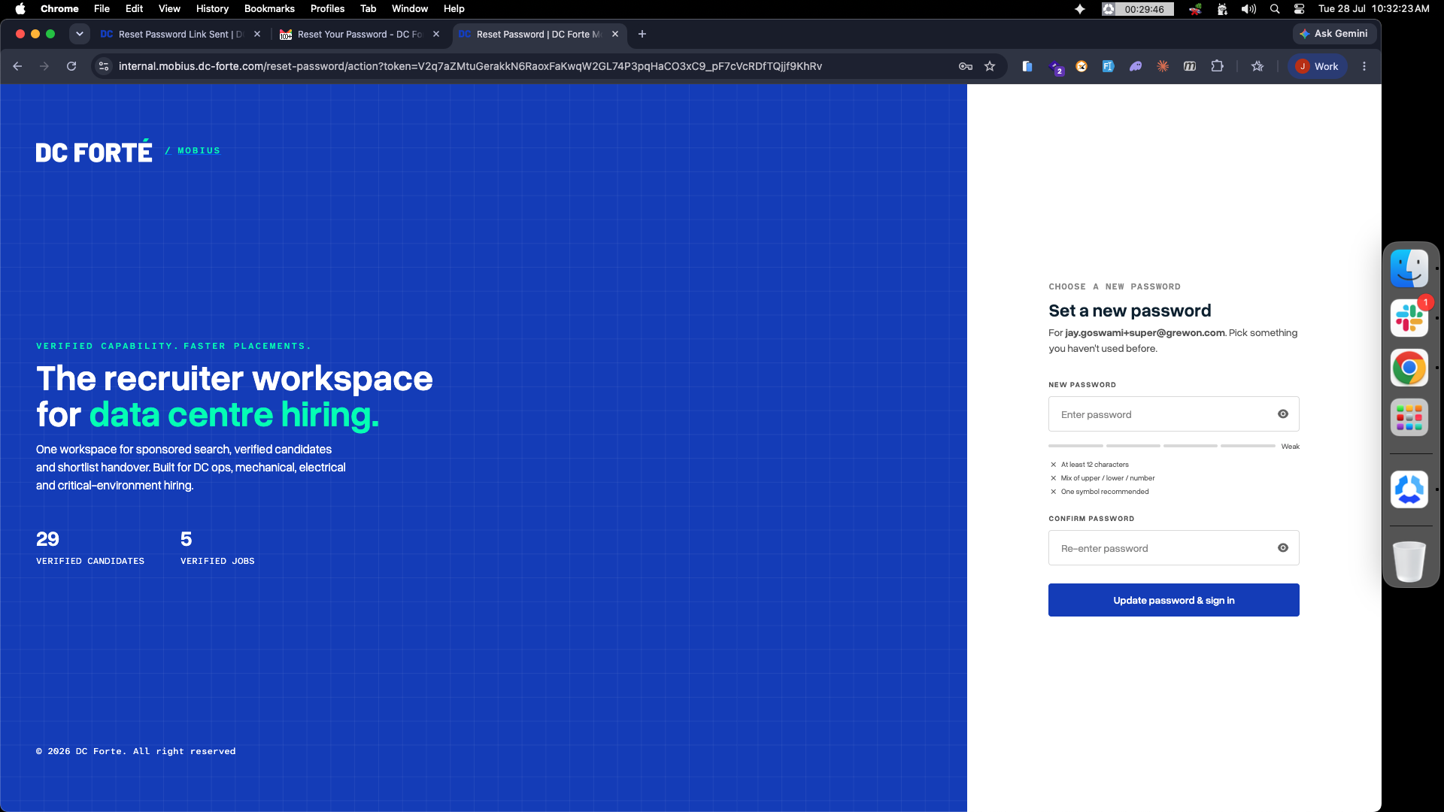
Task: Focus the Re-enter password field
Action: 1173,548
